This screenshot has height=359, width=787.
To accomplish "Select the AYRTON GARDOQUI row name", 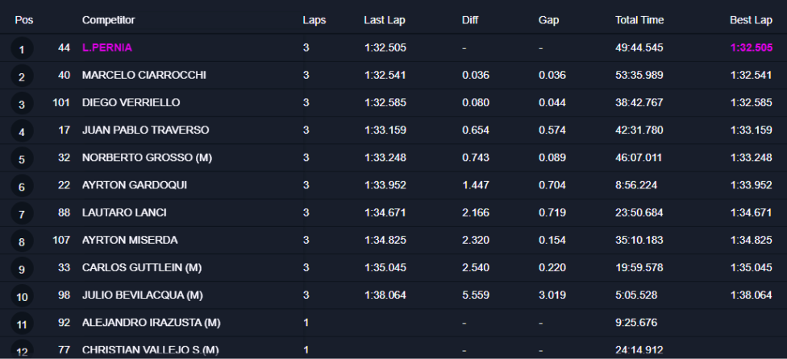I will (x=135, y=185).
